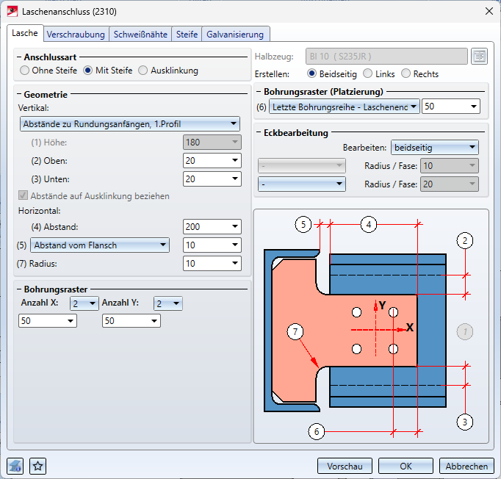Click the Laschenanschluss app icon in title bar
Viewport: 501px width, 479px height.
(12, 11)
